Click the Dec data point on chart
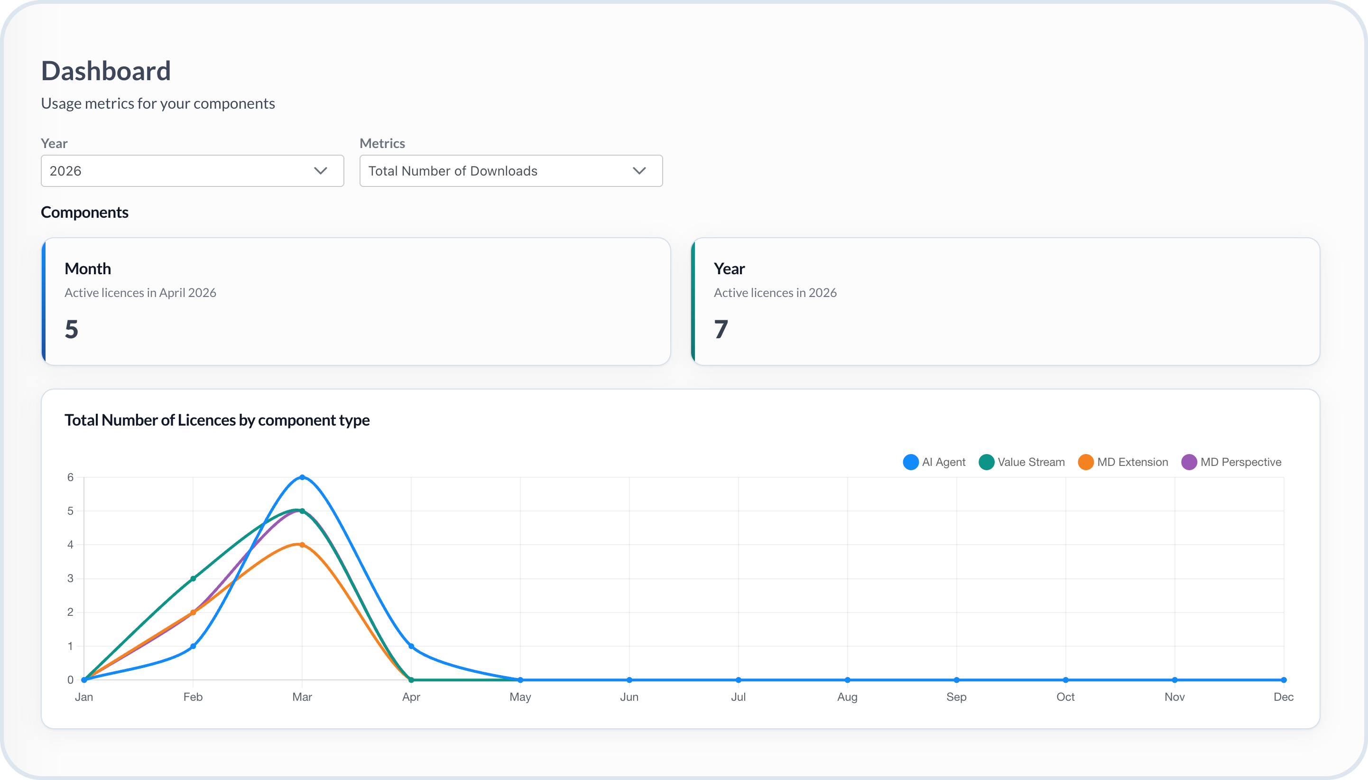The height and width of the screenshot is (780, 1368). point(1284,680)
